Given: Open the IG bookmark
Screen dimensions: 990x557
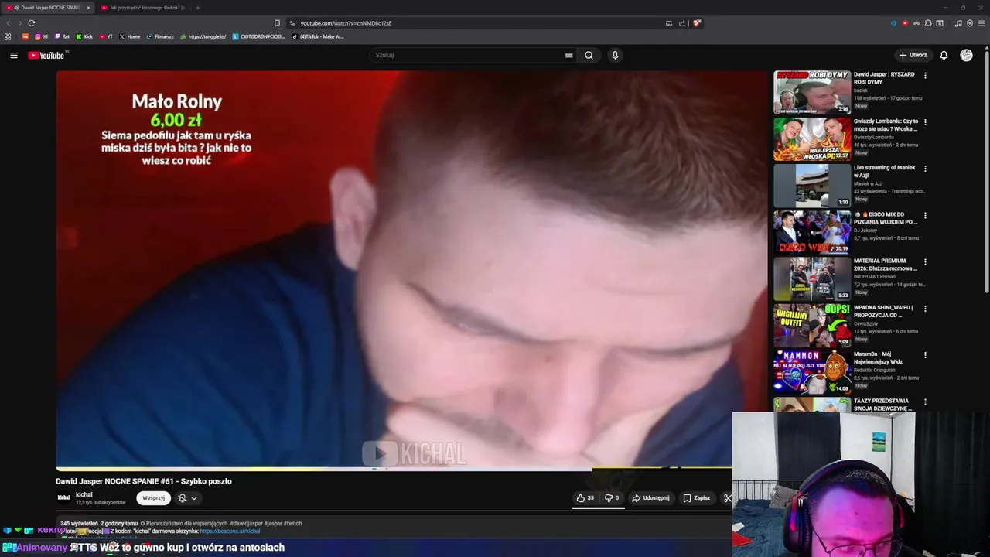Looking at the screenshot, I should tap(42, 36).
